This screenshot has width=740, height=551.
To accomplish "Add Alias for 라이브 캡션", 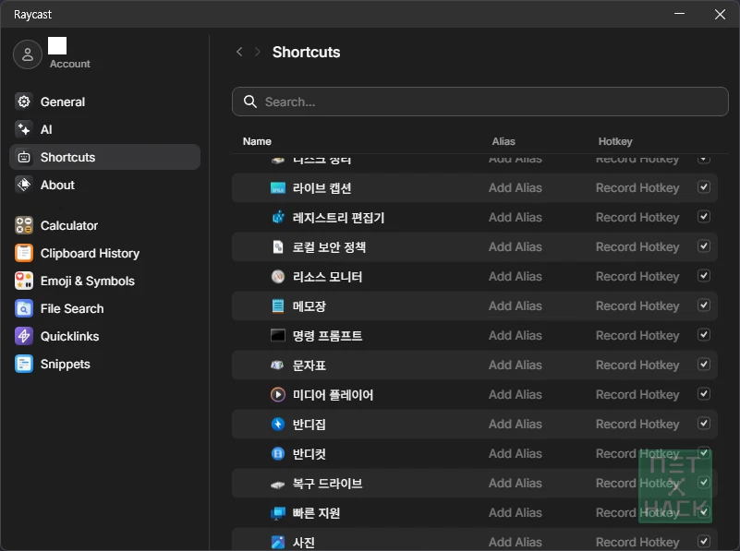I will pos(515,188).
